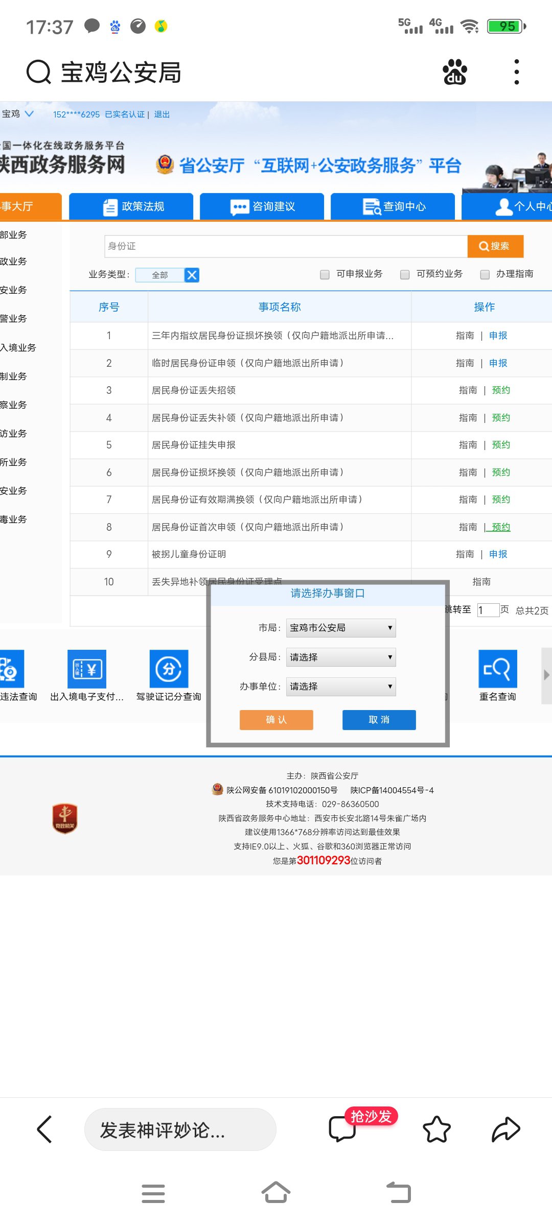Switch to the 政策法规 tab
The height and width of the screenshot is (1226, 552).
tap(131, 206)
